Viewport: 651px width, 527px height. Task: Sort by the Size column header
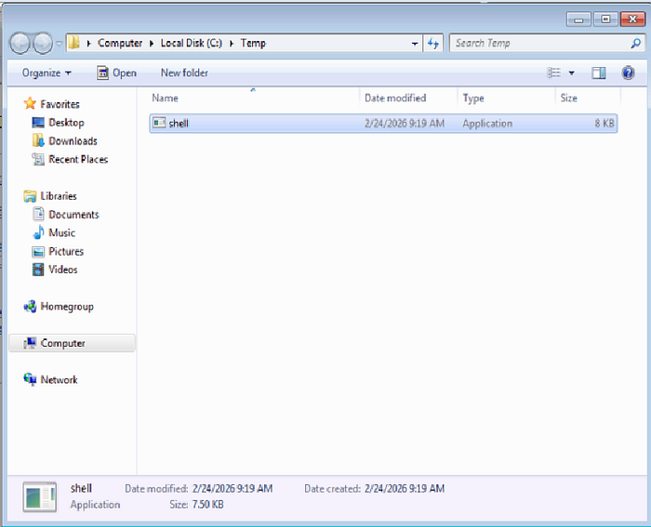point(588,98)
